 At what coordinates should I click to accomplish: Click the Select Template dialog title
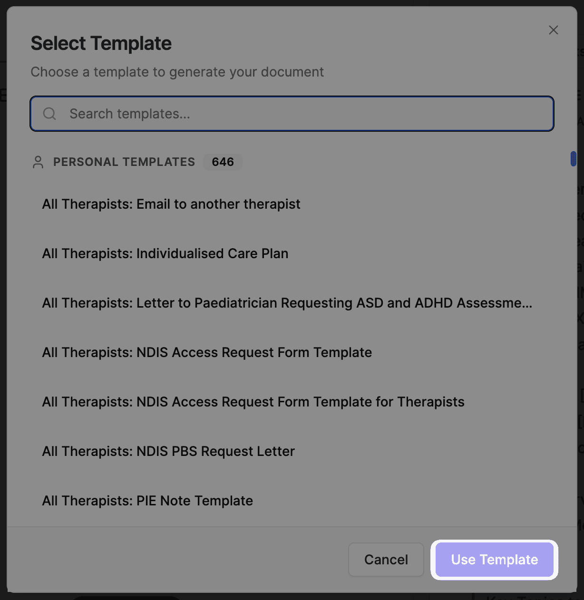(101, 43)
